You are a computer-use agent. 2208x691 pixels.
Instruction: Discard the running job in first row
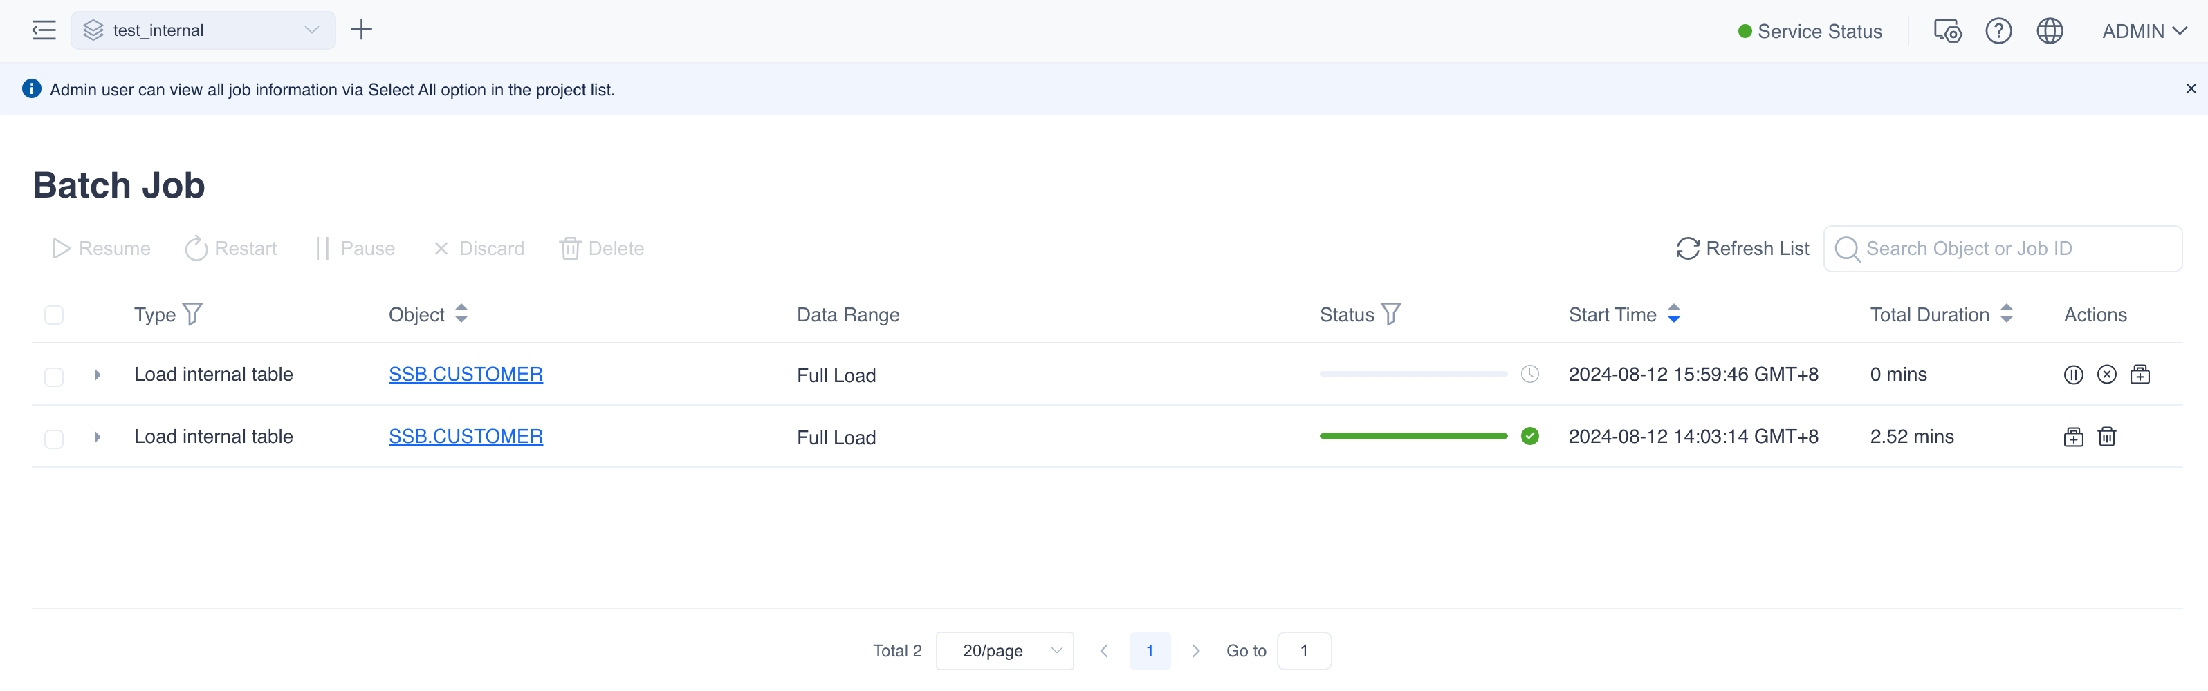2106,375
